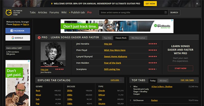Click star rating for Jimi Hendrix row
The image size is (204, 106).
[153, 44]
